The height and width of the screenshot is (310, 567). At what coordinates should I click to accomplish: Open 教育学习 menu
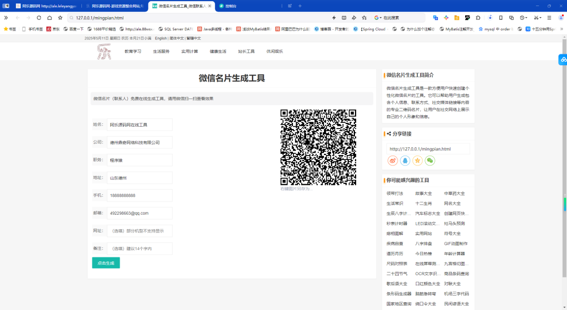[133, 51]
